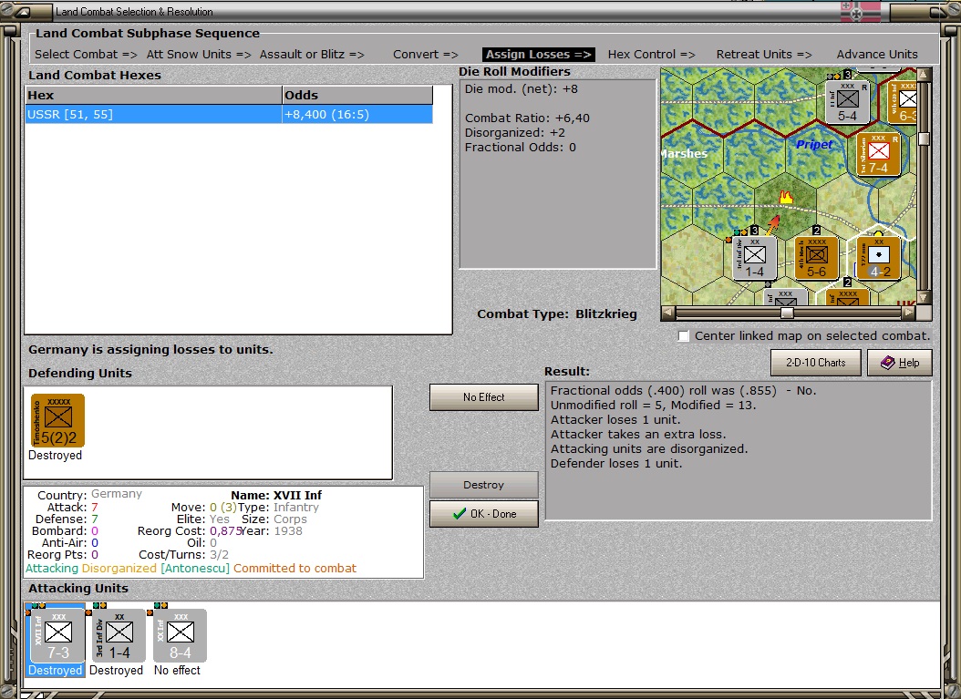This screenshot has height=699, width=961.
Task: Click the [Antonescu] status text
Action: [195, 569]
